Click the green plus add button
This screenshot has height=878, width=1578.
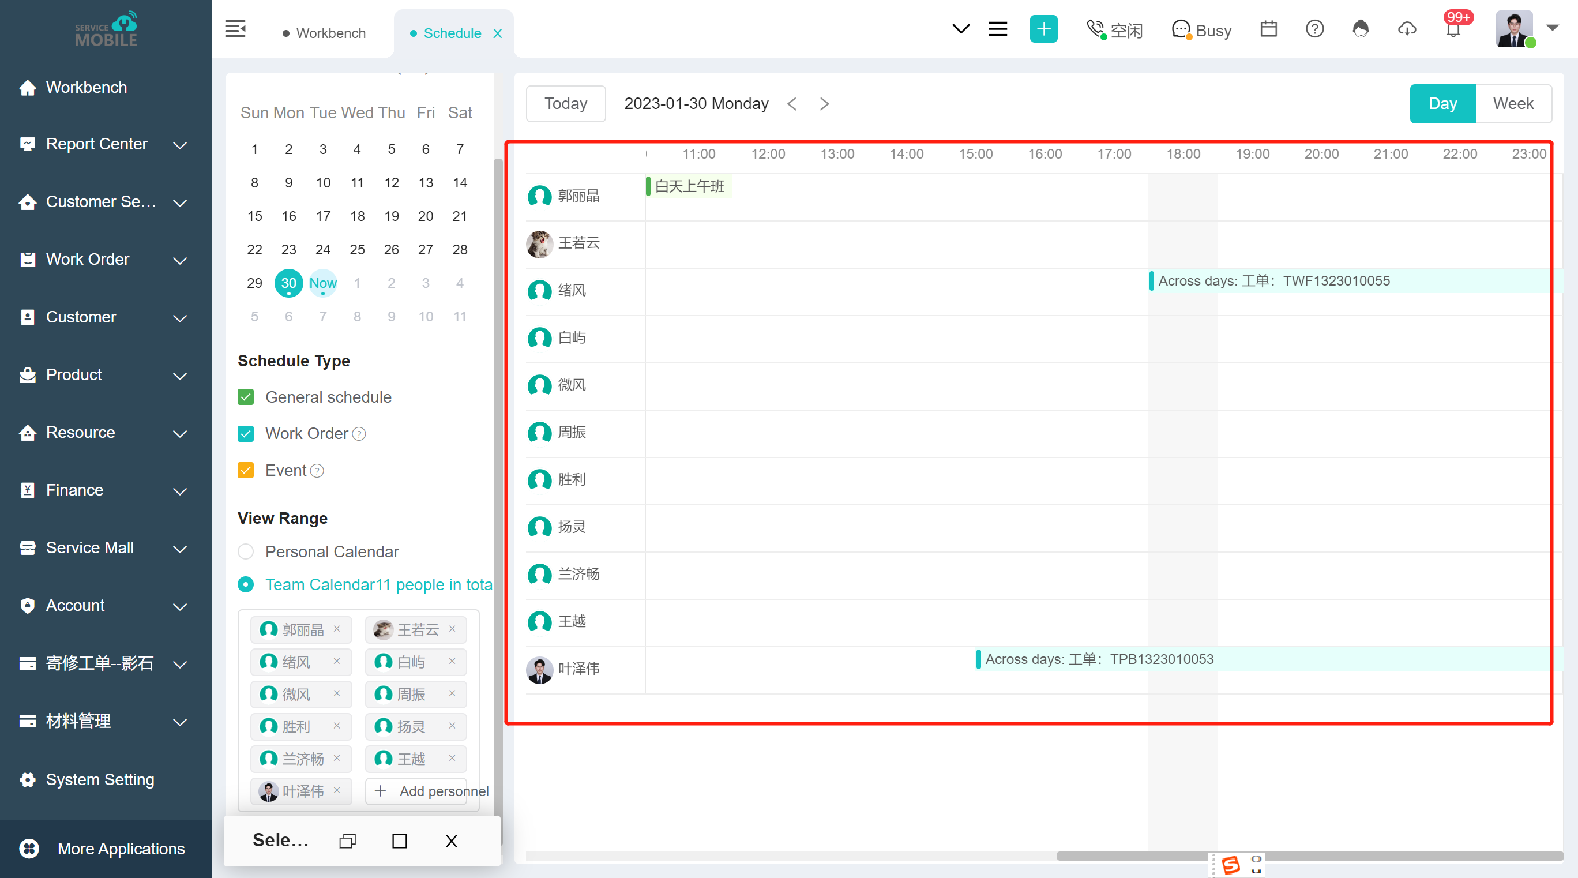[1043, 29]
